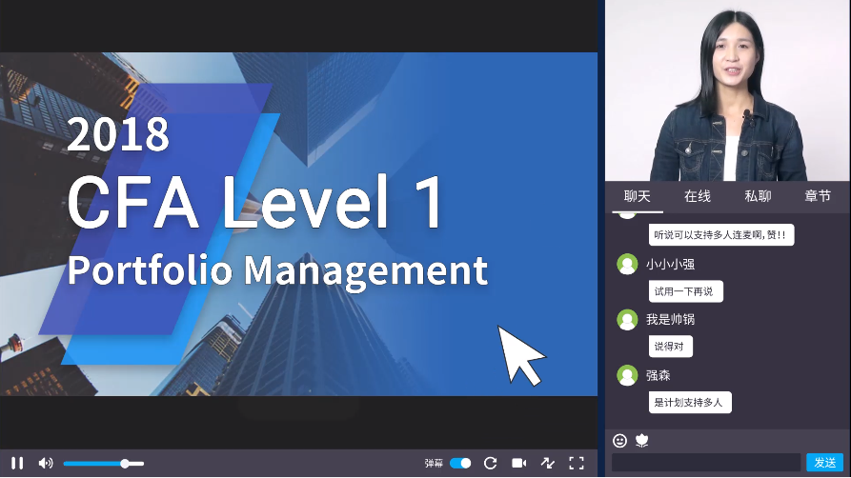Screen dimensions: 851x478
Task: Switch to the 章节 tab
Action: coord(818,196)
